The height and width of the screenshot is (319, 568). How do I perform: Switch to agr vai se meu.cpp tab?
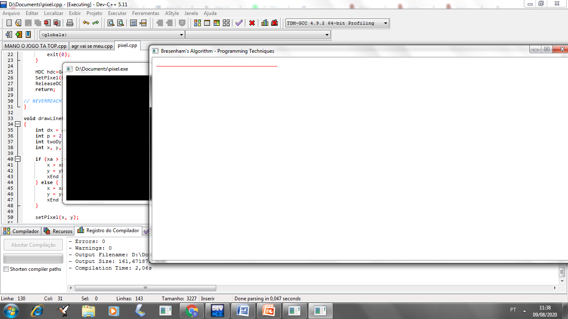click(x=92, y=46)
